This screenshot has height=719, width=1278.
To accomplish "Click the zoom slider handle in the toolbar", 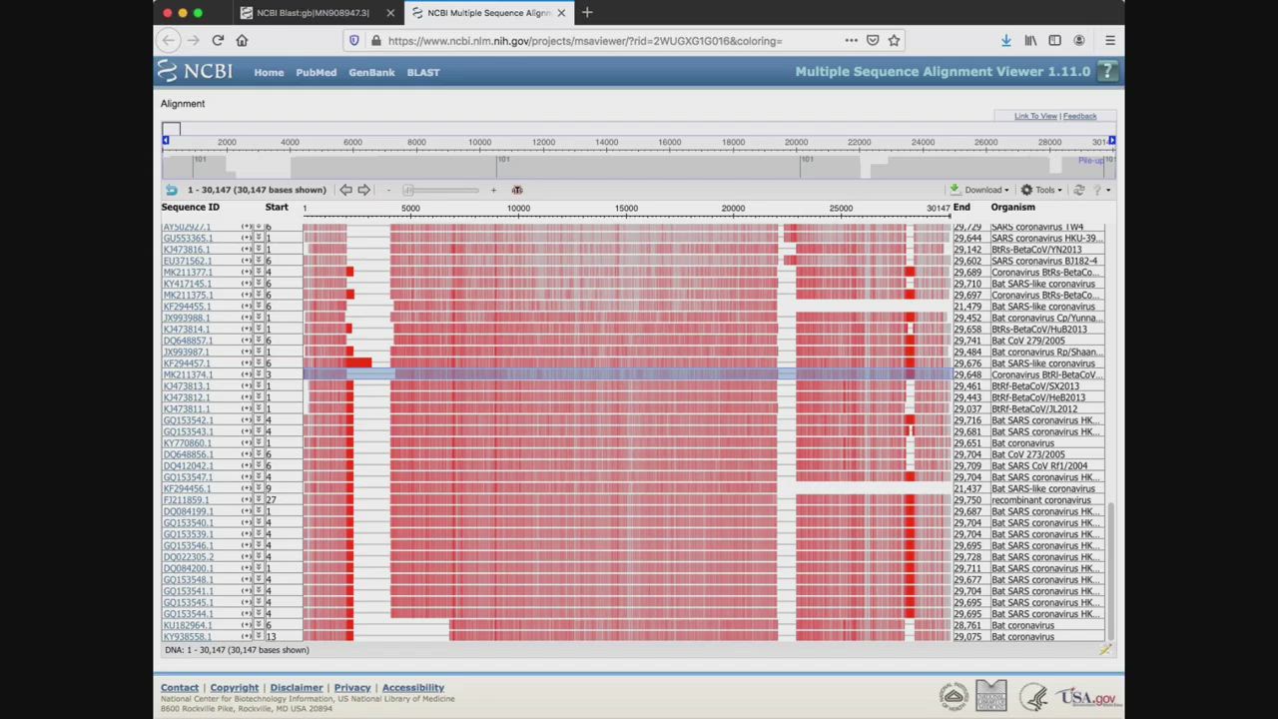I will [408, 190].
